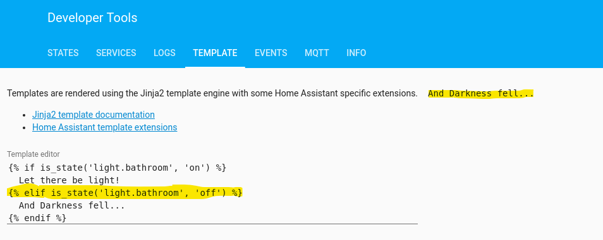The height and width of the screenshot is (240, 603).
Task: Switch to the MQTT tab
Action: [317, 53]
